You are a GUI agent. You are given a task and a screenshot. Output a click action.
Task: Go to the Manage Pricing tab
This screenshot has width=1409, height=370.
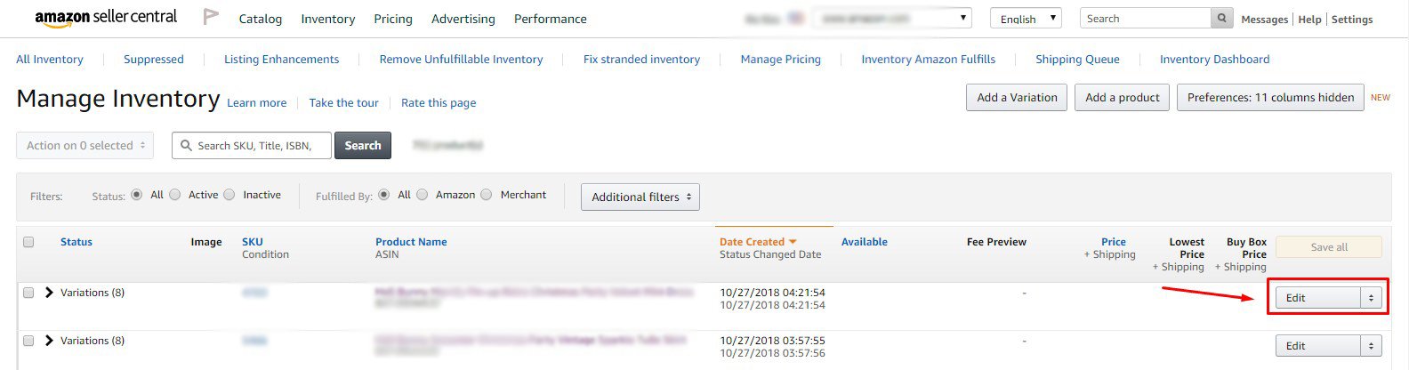780,60
